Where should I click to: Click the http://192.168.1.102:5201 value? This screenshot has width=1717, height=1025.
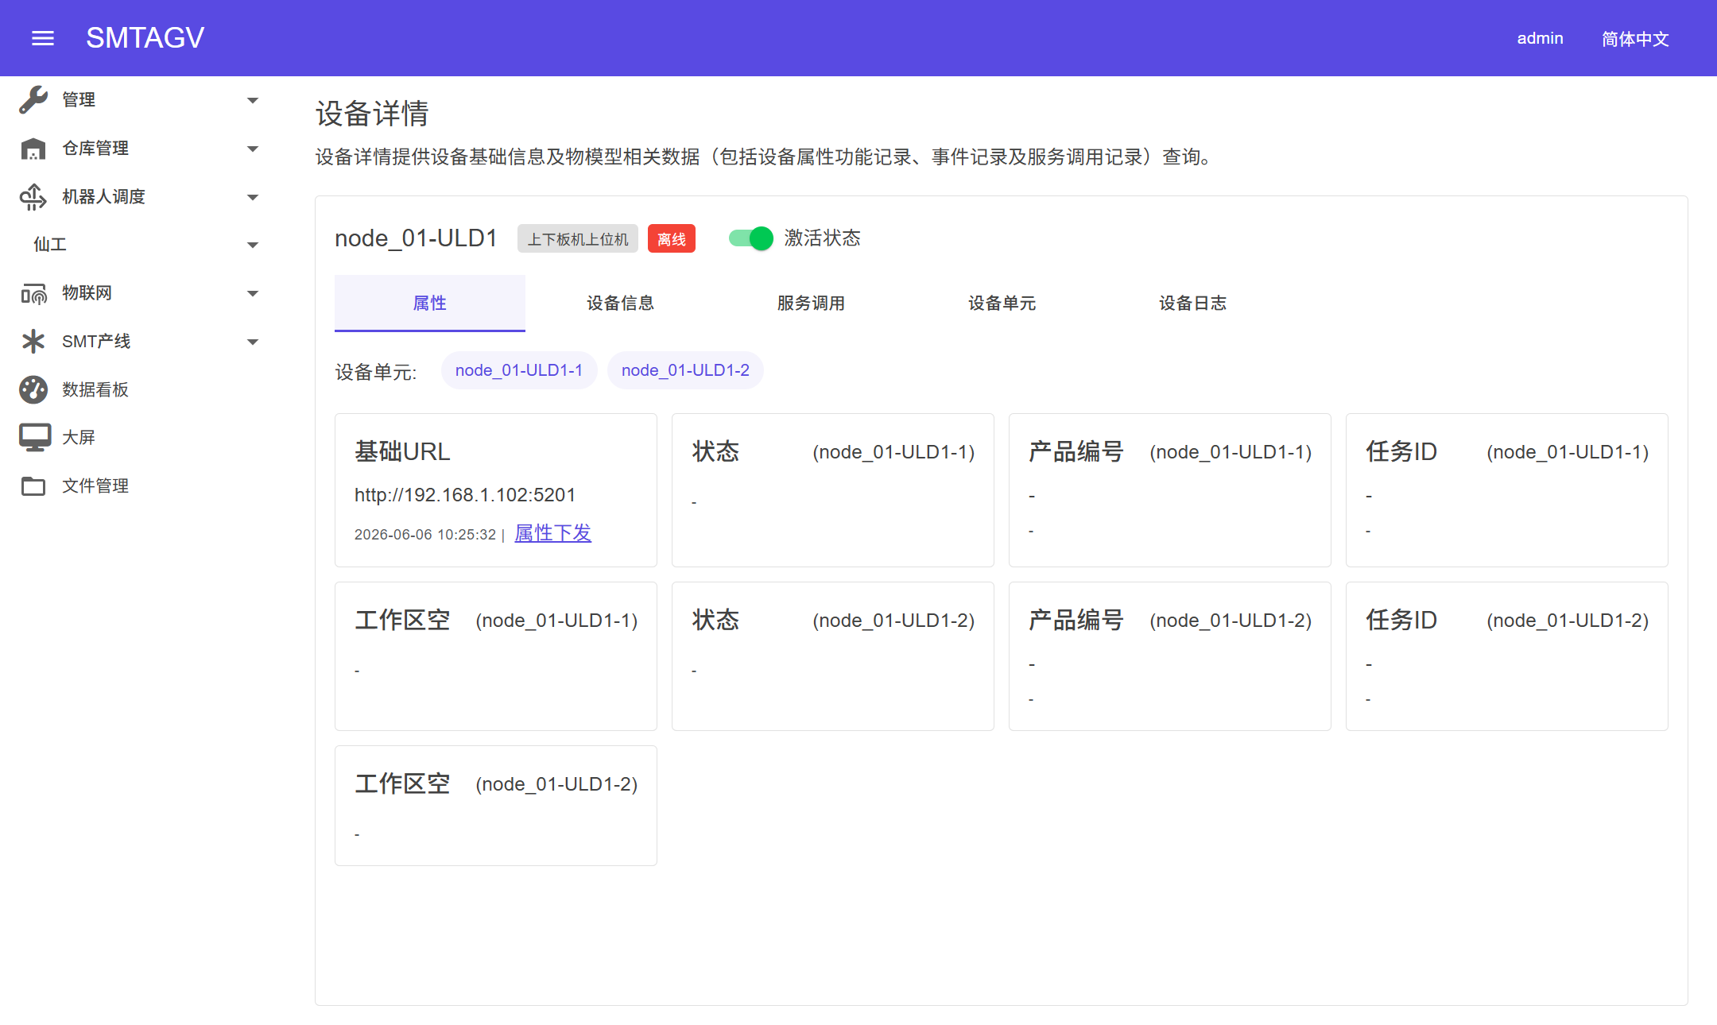tap(465, 495)
